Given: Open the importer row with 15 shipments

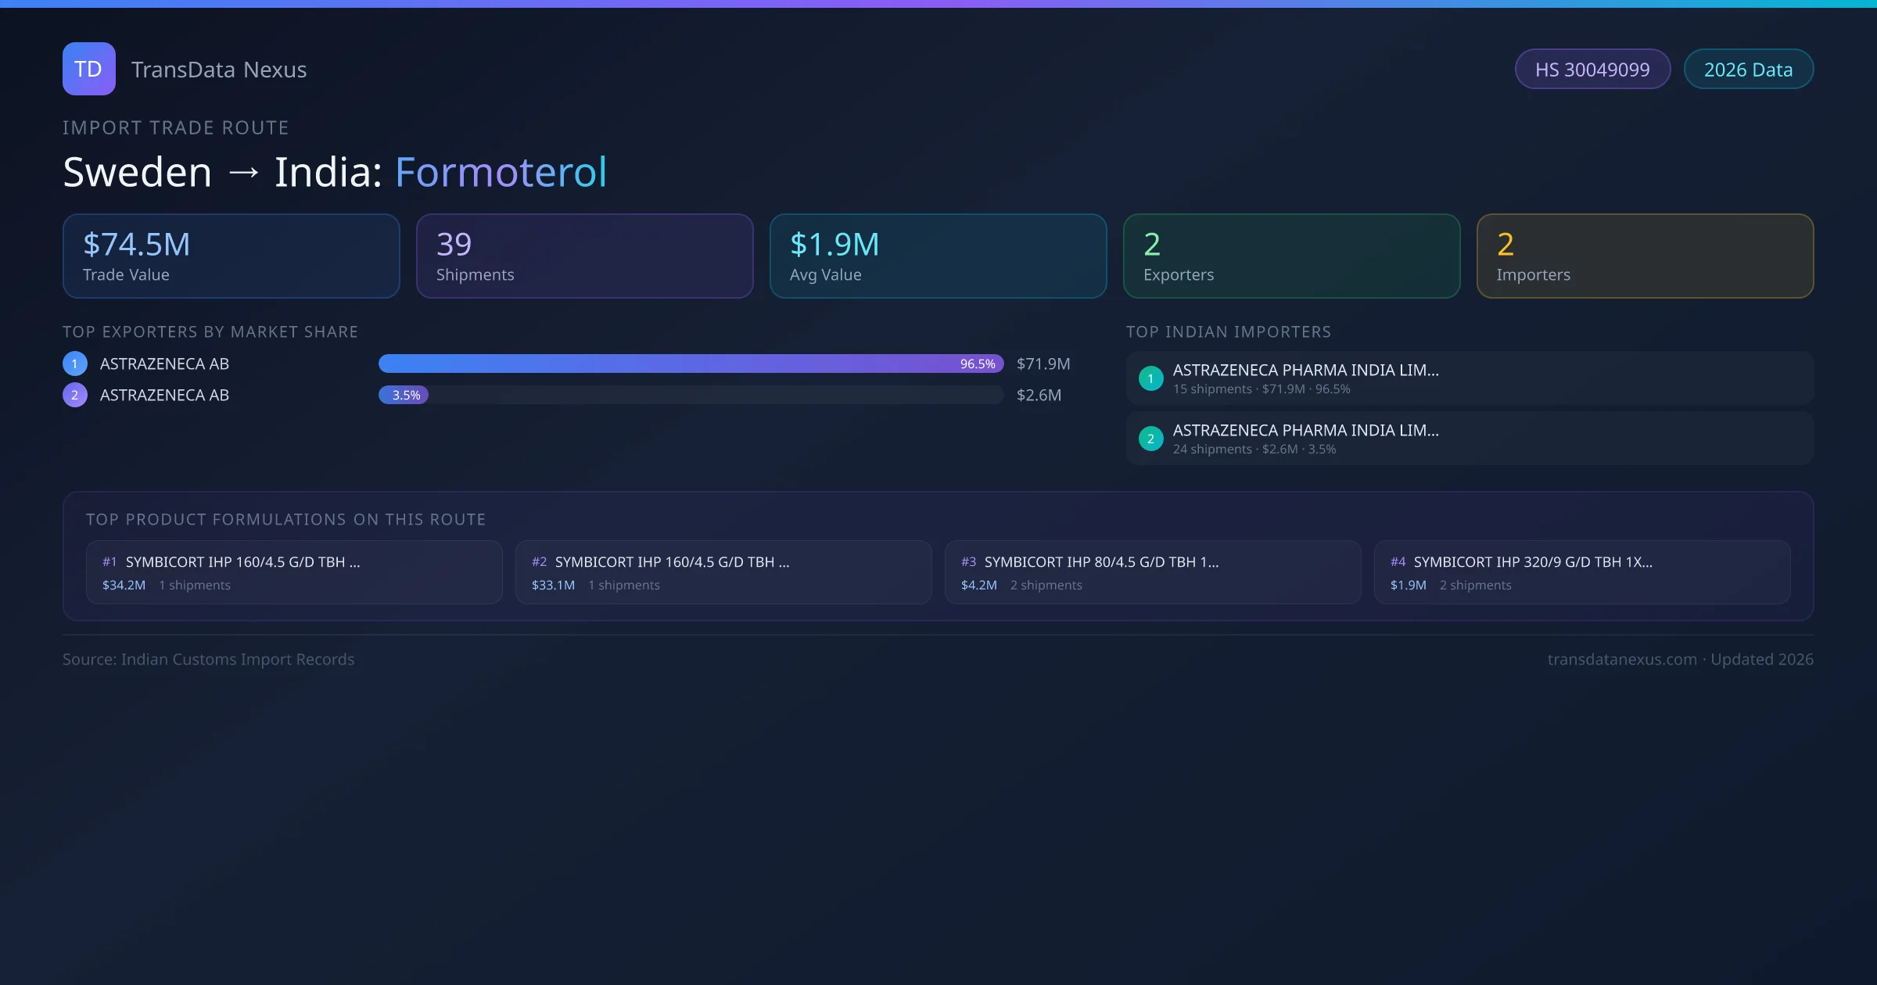Looking at the screenshot, I should 1469,378.
